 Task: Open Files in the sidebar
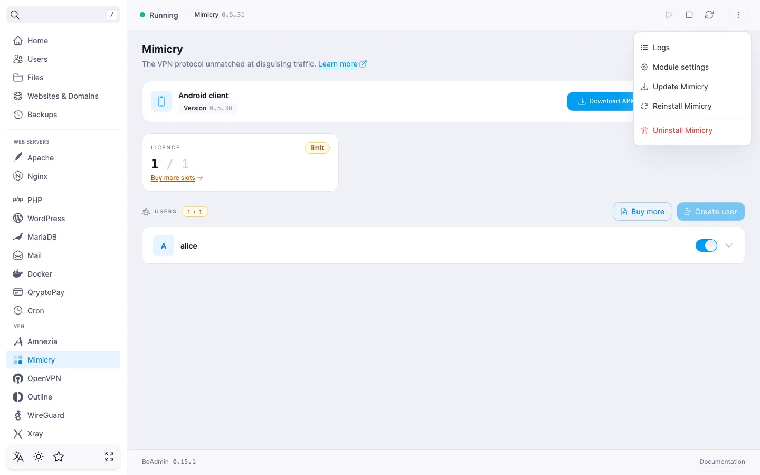(x=63, y=78)
